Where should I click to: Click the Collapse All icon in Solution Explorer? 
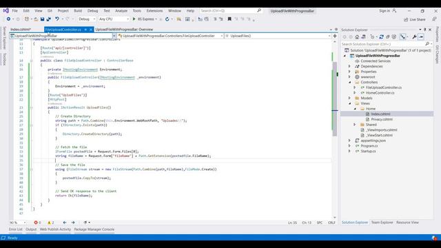[x=387, y=37]
